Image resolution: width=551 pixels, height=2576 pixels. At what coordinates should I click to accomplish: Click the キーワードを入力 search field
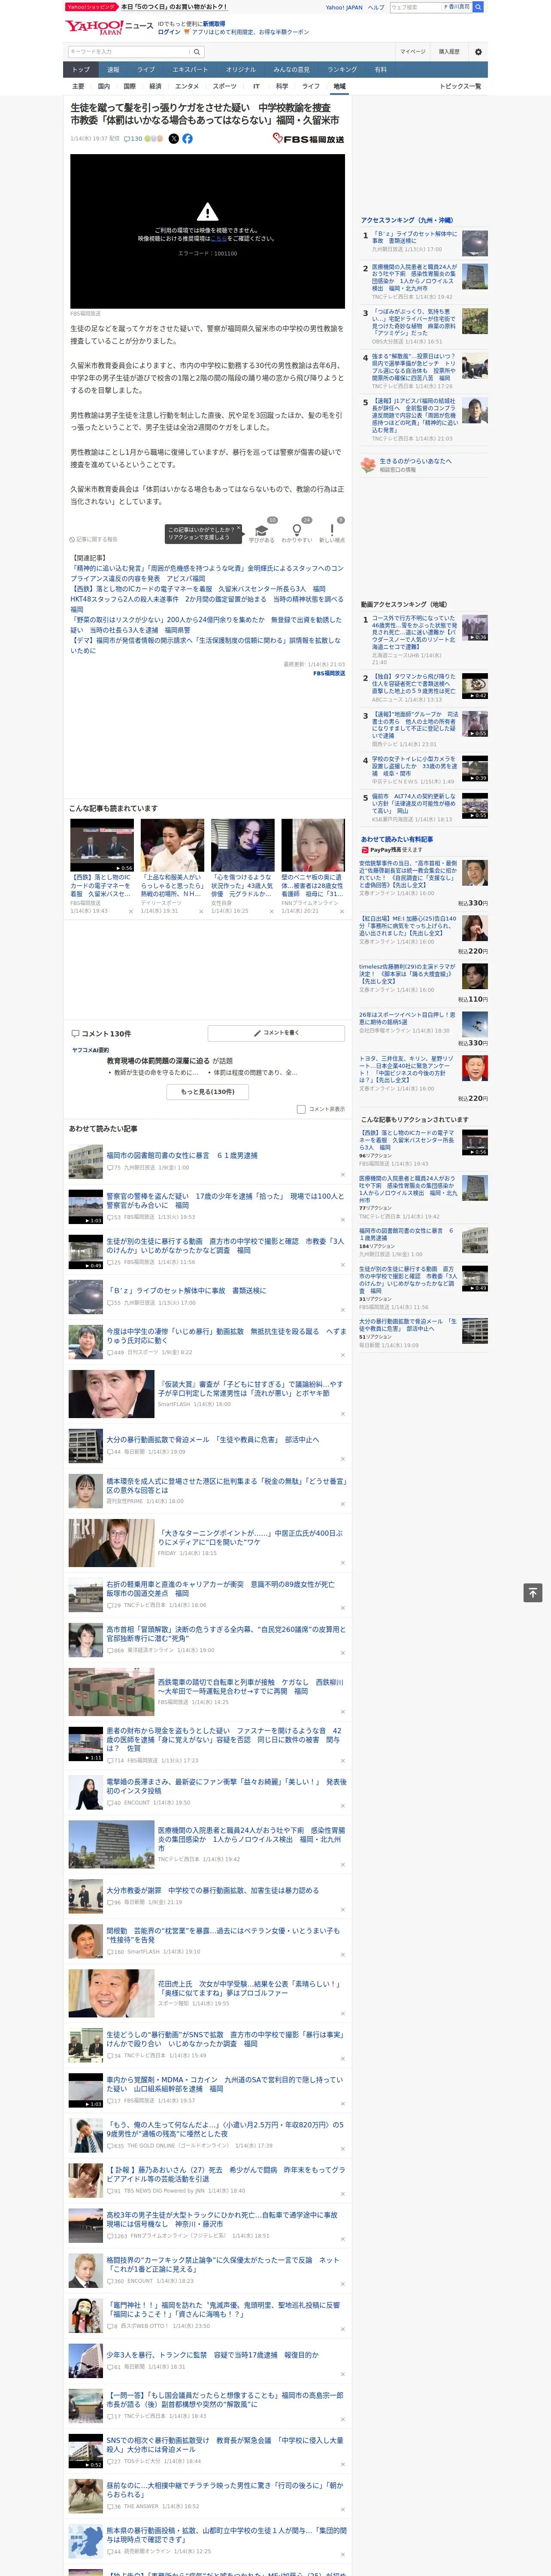129,51
